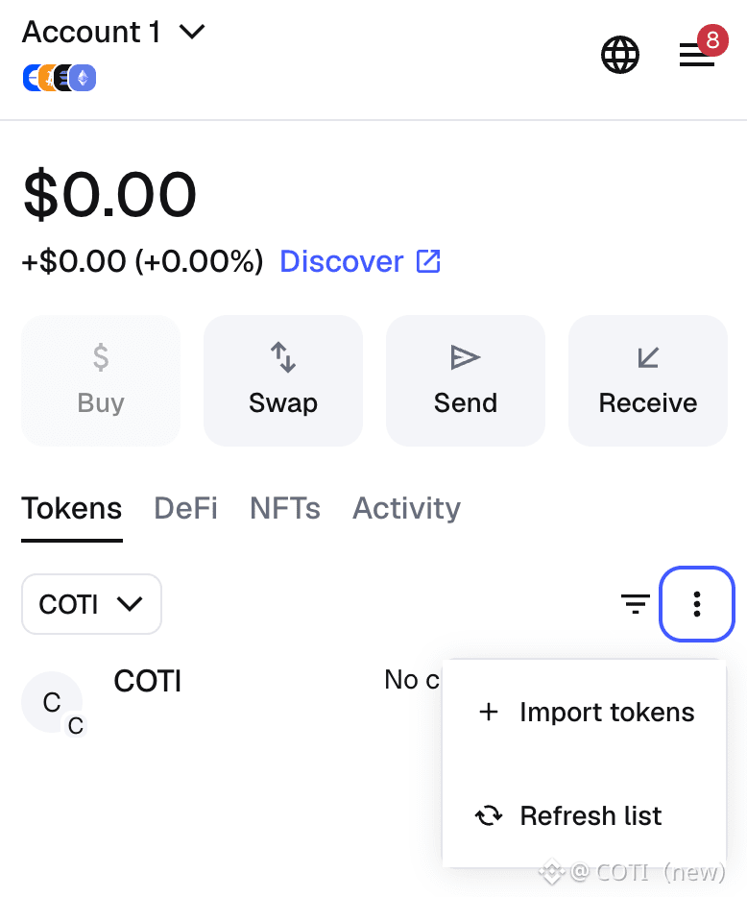The width and height of the screenshot is (747, 897).
Task: Open the COTI network filter dropdown
Action: 91,604
